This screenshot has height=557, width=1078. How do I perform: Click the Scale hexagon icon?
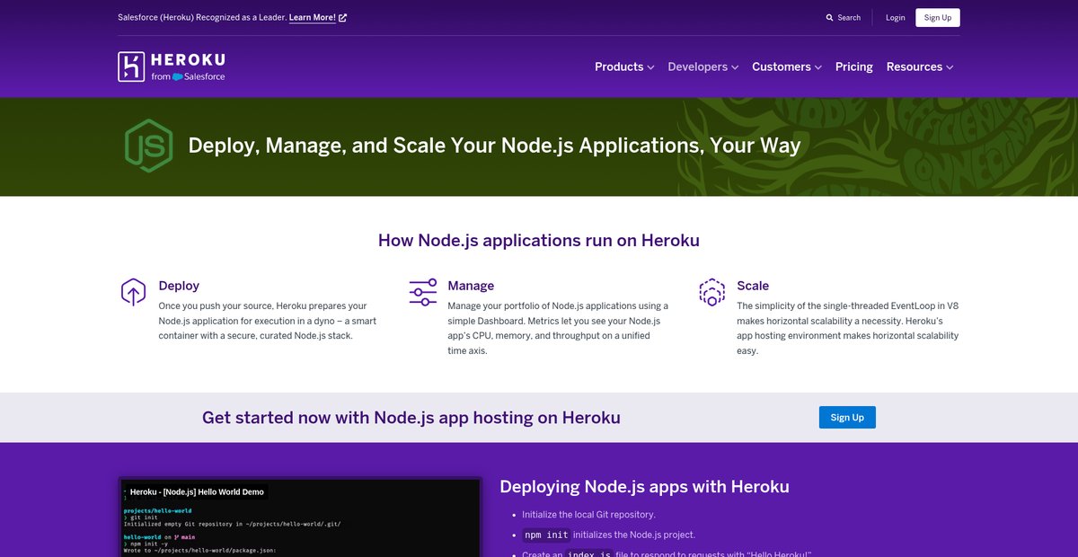pyautogui.click(x=711, y=292)
